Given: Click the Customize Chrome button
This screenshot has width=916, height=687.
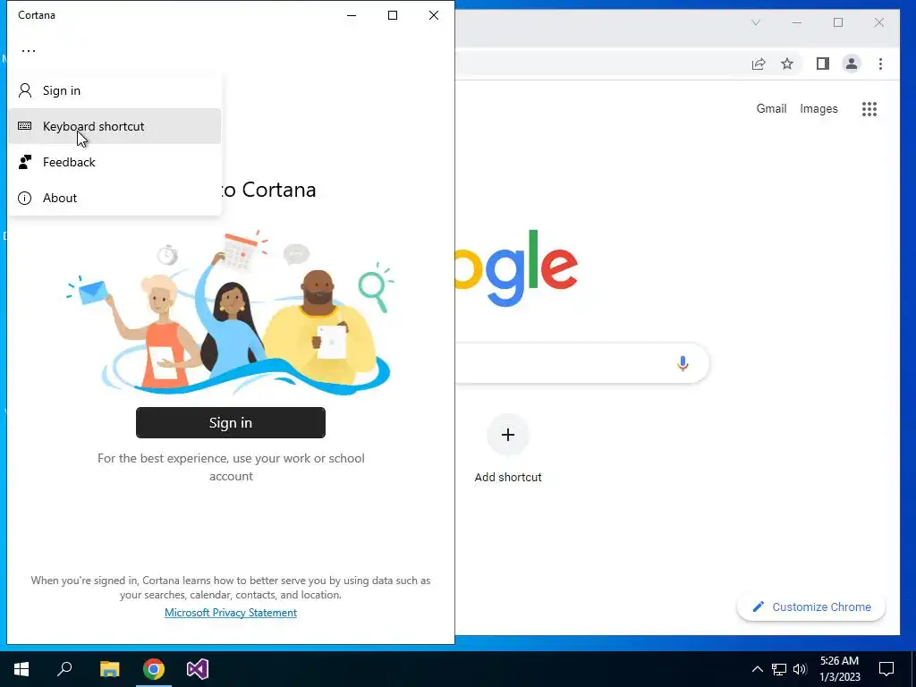Looking at the screenshot, I should click(811, 607).
